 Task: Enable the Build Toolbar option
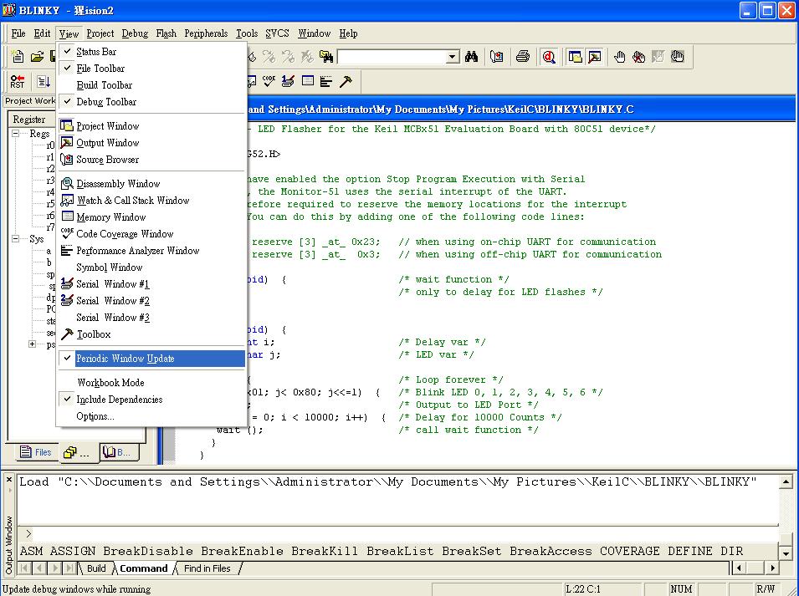[104, 85]
